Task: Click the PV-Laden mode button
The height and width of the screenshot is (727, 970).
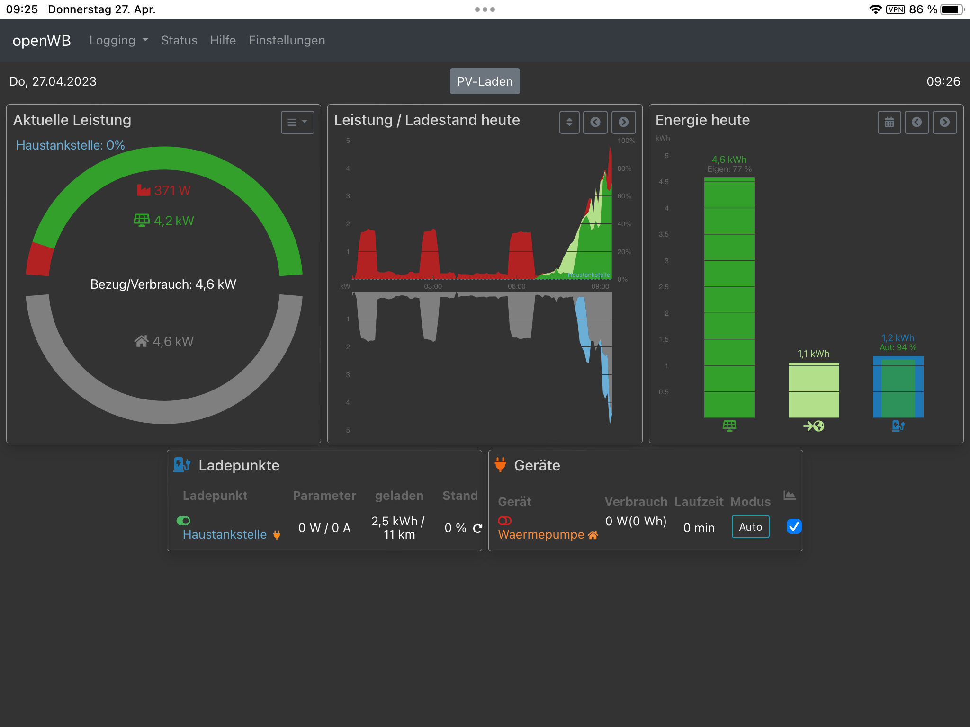Action: coord(485,81)
